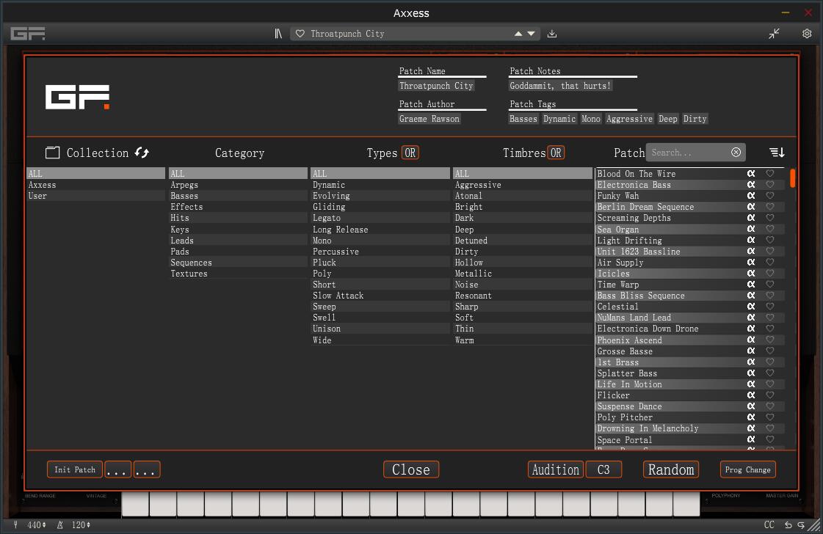The height and width of the screenshot is (534, 823).
Task: Click second ellipsis button next to Init Patch
Action: tap(146, 469)
